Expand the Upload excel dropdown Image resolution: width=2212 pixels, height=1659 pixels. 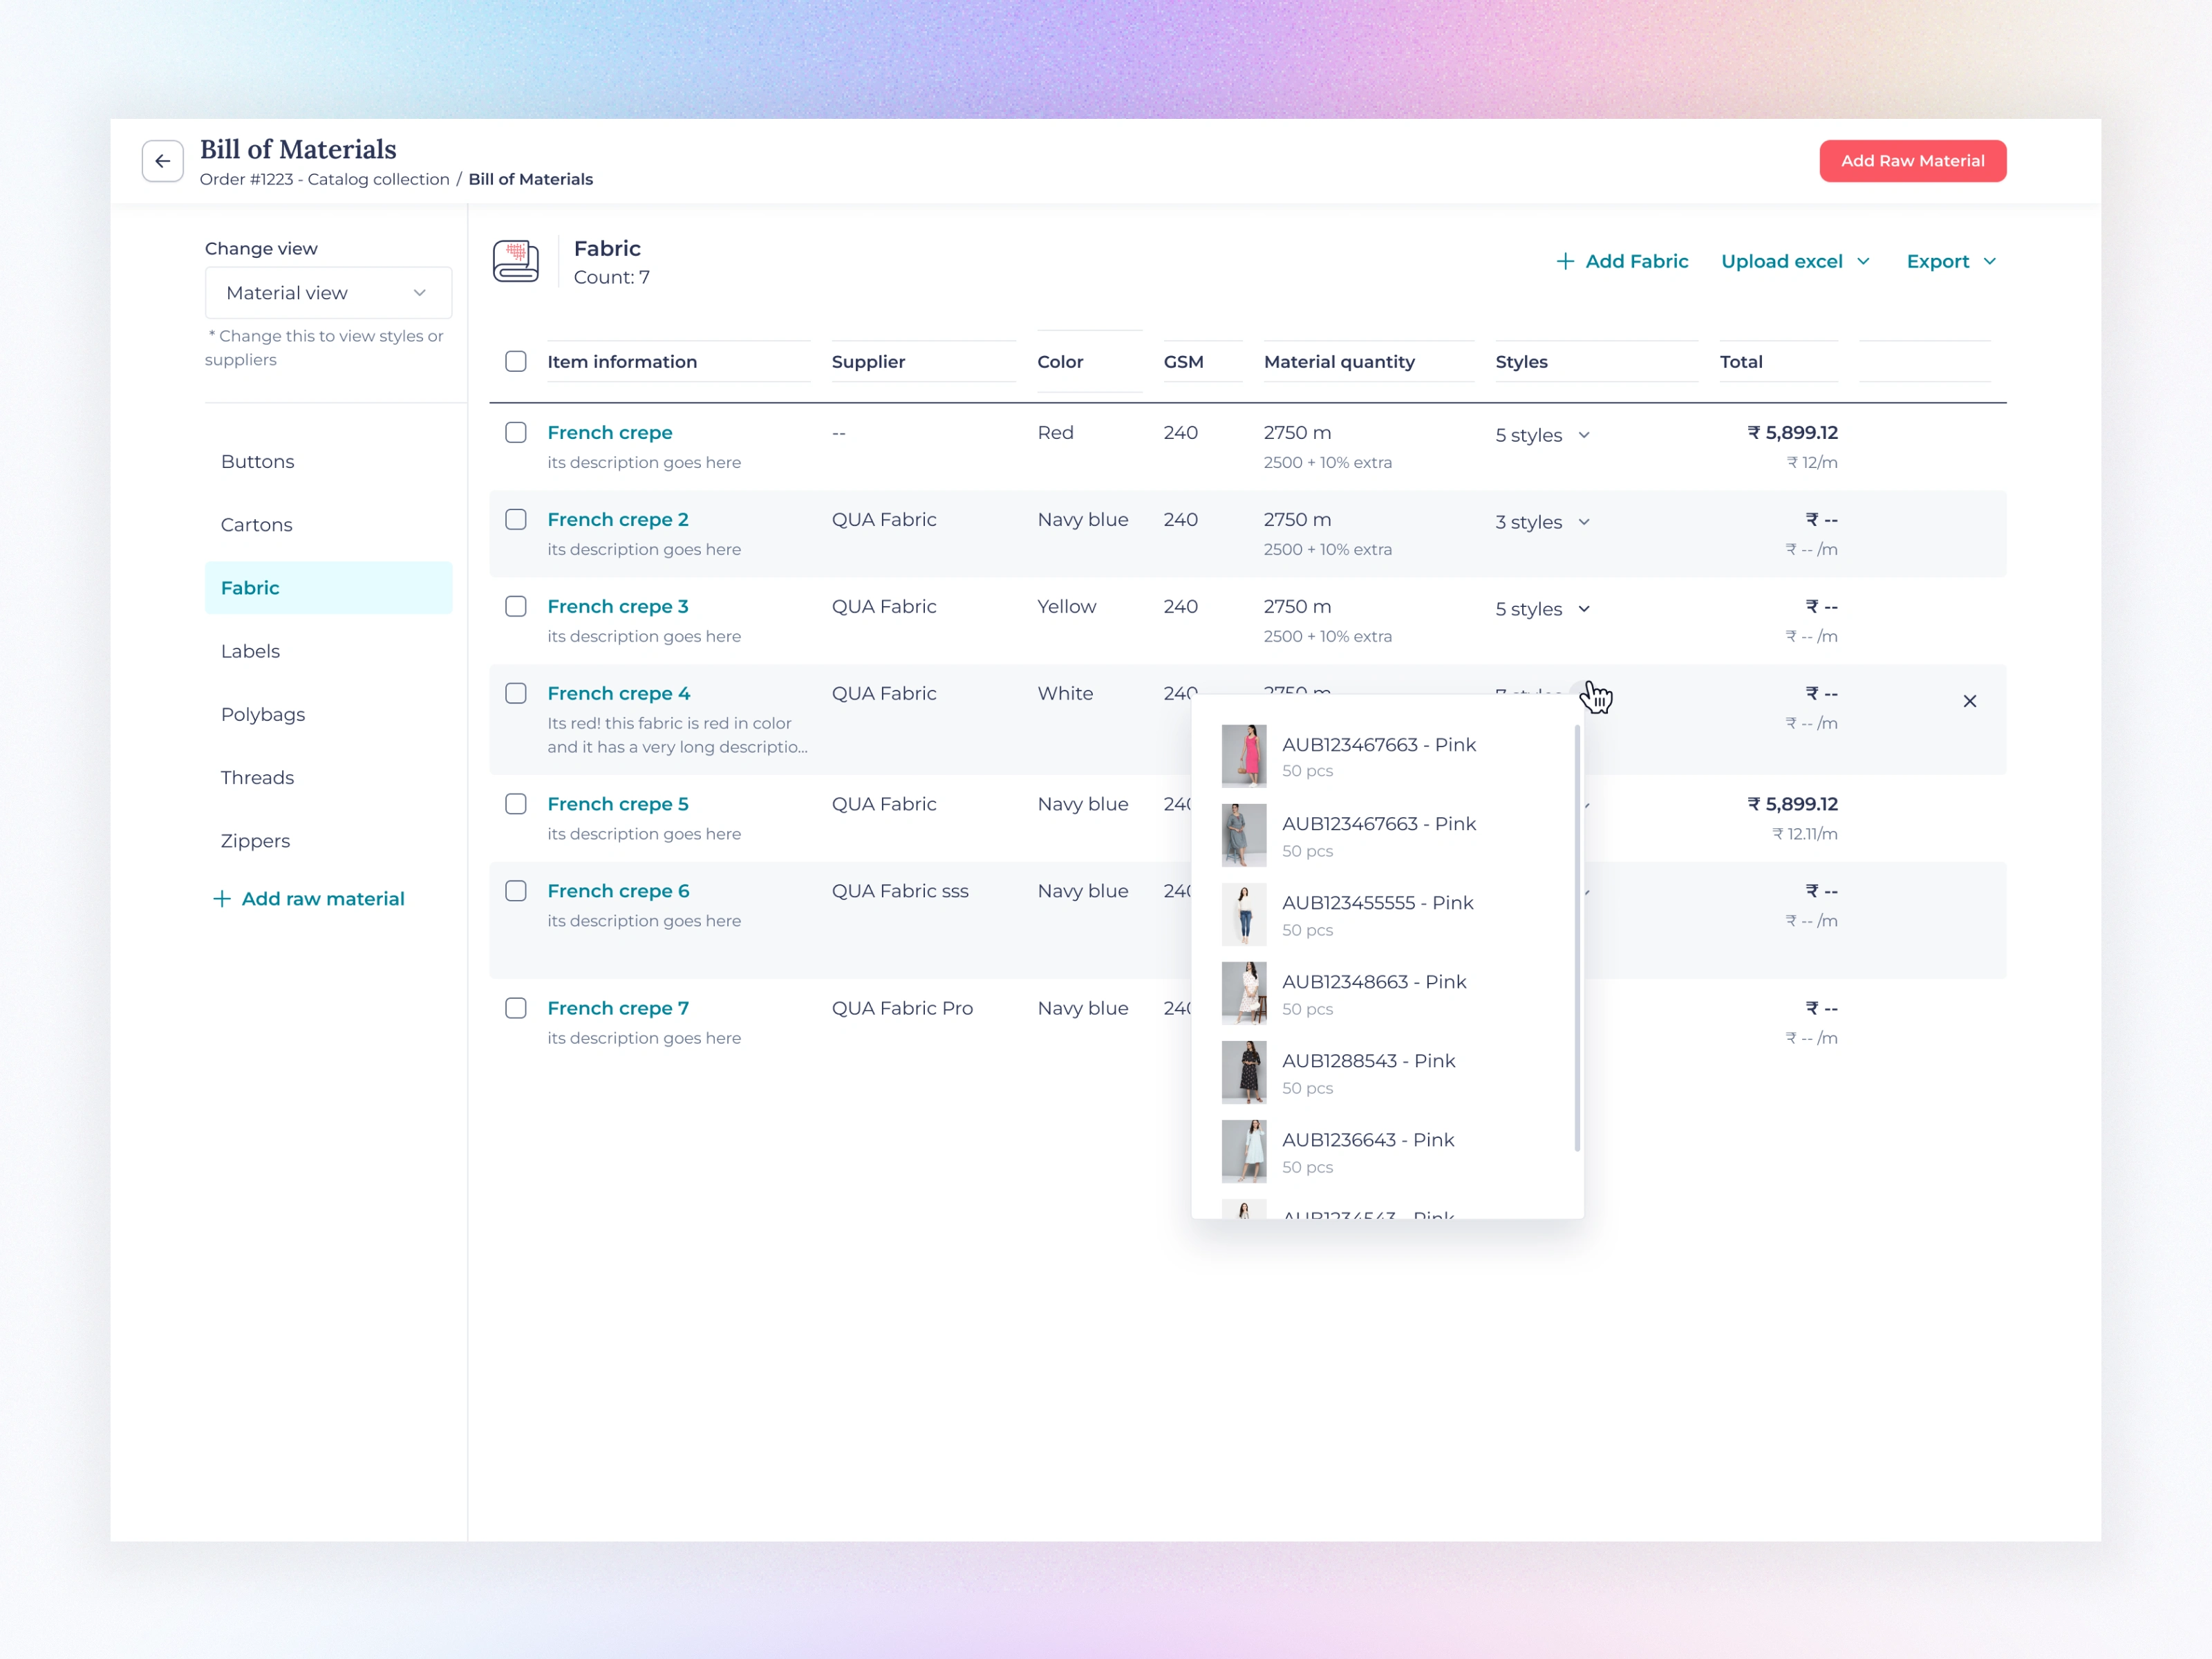1795,261
